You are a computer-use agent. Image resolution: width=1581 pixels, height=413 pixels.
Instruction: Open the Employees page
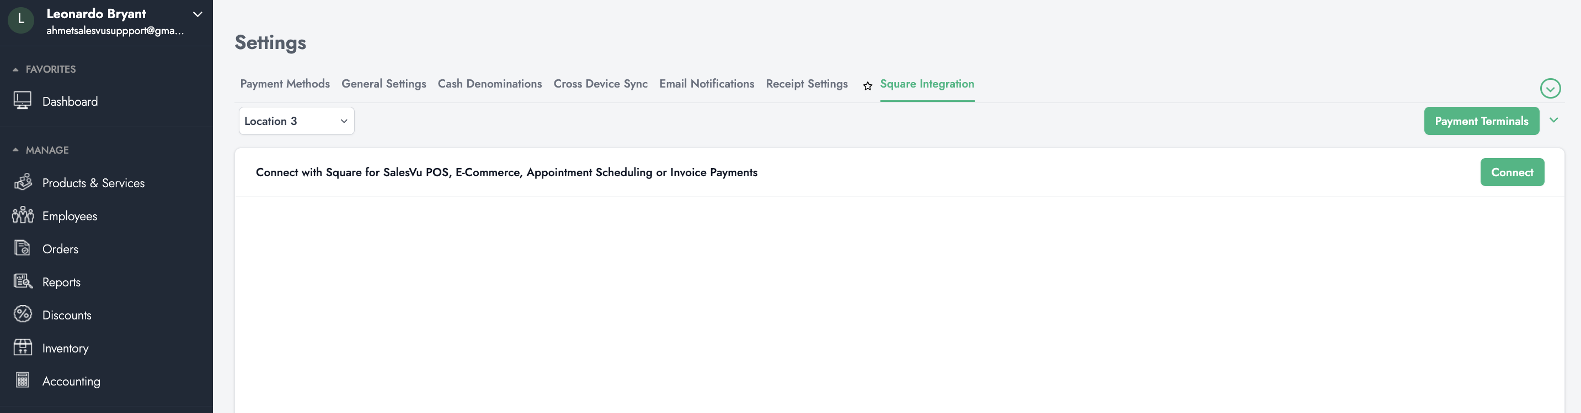[x=70, y=216]
